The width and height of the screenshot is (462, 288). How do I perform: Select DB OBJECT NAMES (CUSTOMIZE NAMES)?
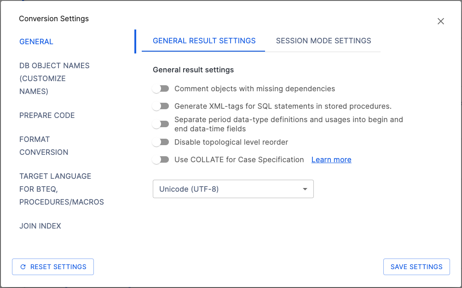coord(54,78)
